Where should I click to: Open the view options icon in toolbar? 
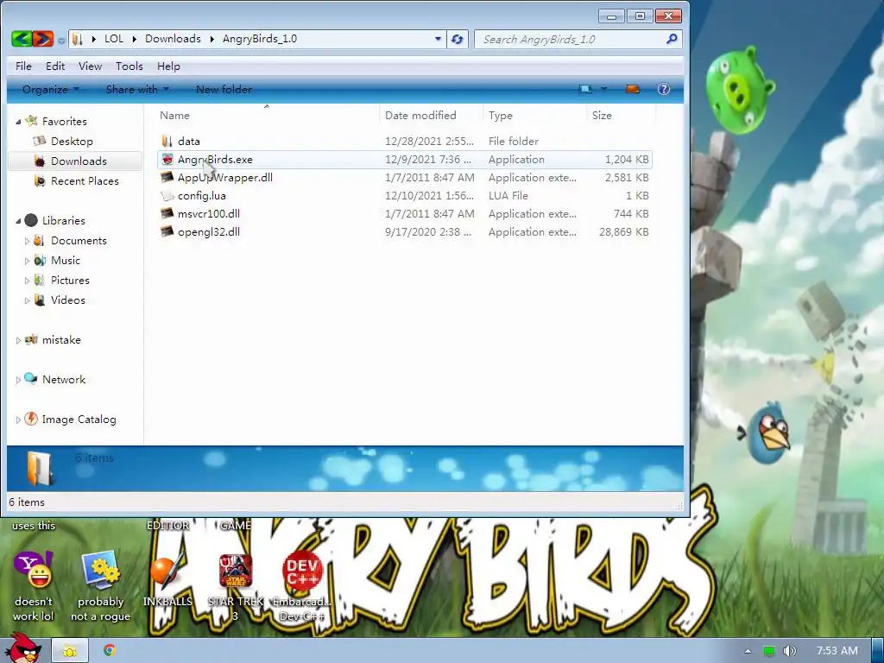coord(586,89)
